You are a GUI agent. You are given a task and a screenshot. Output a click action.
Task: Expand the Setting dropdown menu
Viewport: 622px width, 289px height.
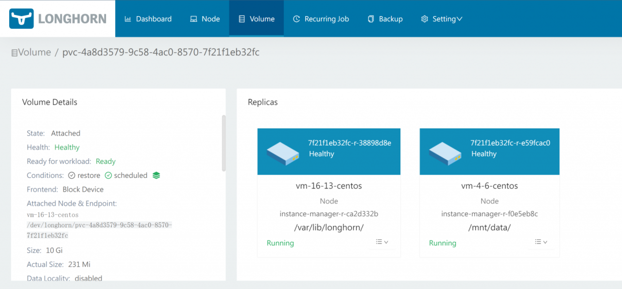[459, 19]
